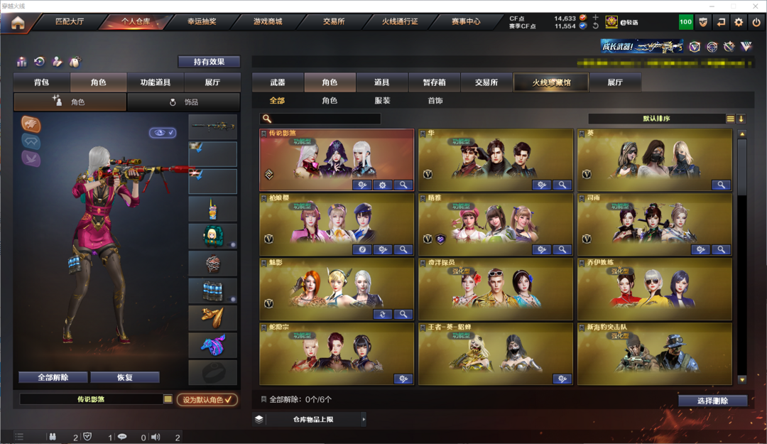Screen dimensions: 767x444
Task: Click the 选择删除 button
Action: [x=713, y=401]
